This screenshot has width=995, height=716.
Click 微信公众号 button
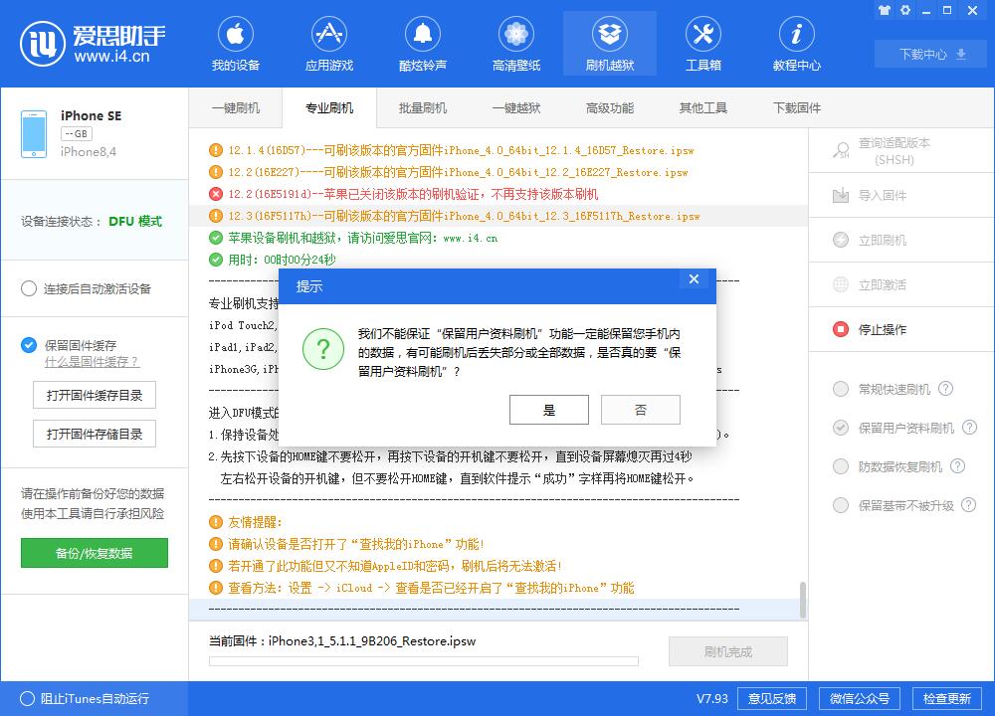(x=860, y=698)
